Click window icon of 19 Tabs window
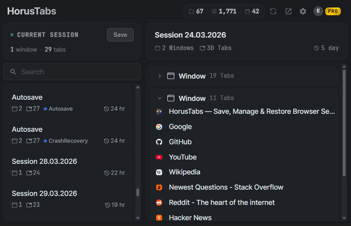 tap(171, 76)
